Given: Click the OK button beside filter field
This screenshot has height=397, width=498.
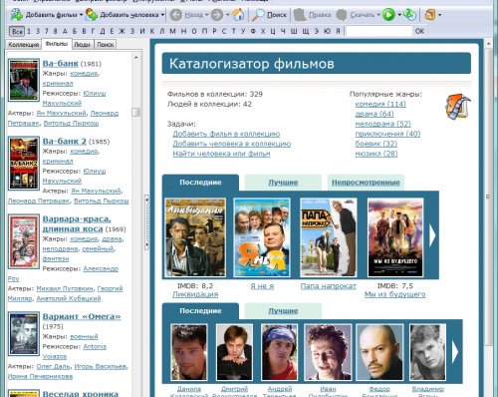Looking at the screenshot, I should pyautogui.click(x=419, y=31).
